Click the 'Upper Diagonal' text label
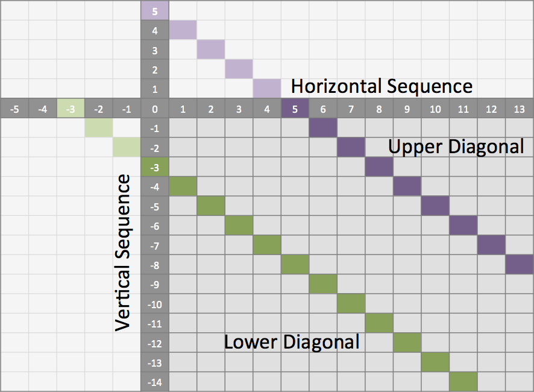The height and width of the screenshot is (392, 534). [x=456, y=146]
